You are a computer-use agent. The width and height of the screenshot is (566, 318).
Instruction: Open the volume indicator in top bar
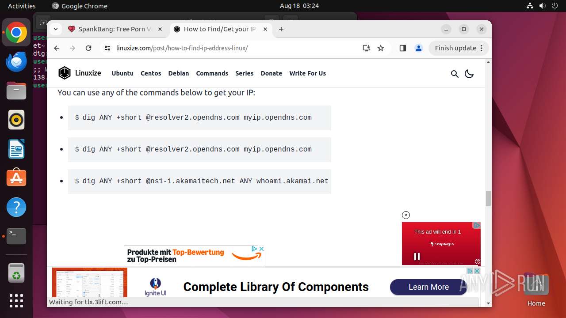coord(543,6)
